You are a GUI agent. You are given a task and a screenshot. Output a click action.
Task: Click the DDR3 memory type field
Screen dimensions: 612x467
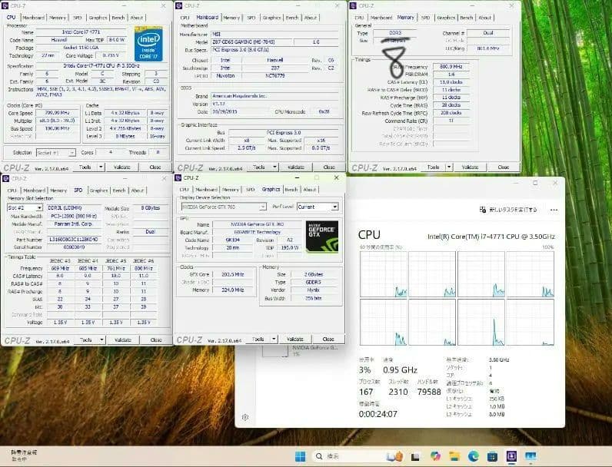coord(395,33)
